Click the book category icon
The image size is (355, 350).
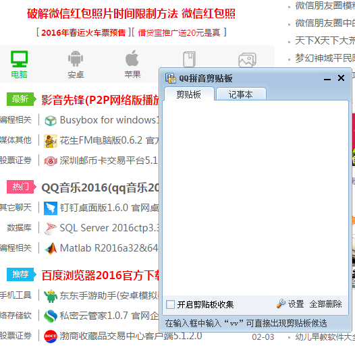coord(189,59)
